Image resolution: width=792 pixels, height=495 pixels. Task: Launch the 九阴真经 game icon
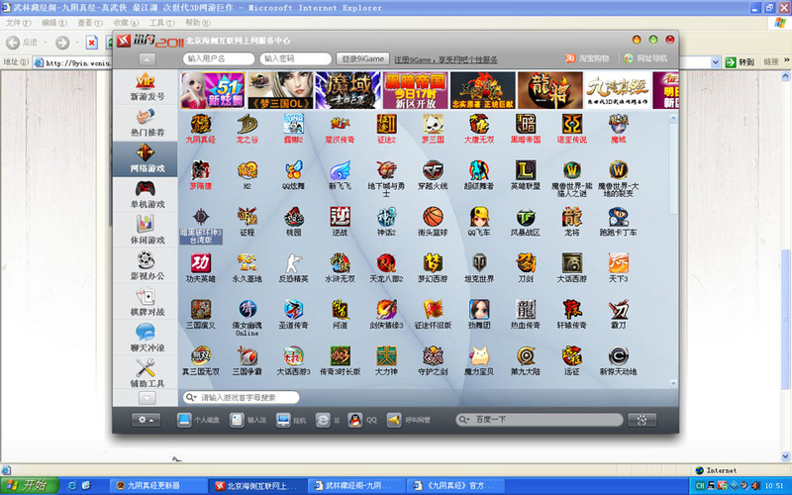201,125
